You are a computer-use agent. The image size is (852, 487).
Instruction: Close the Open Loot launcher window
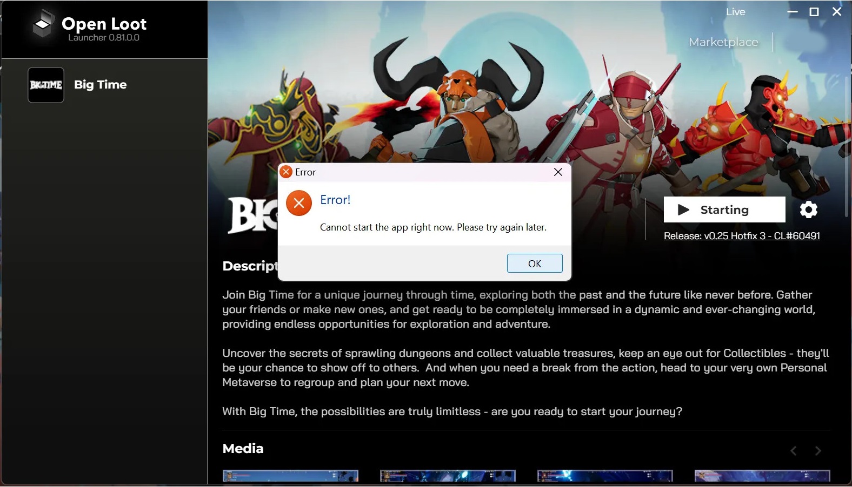point(837,12)
